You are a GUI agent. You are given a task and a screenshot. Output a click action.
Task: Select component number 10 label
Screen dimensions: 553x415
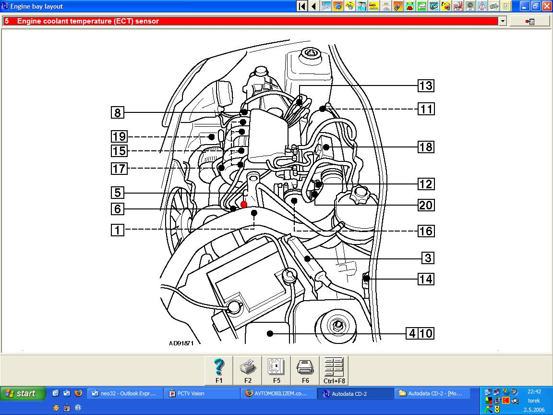coord(426,333)
